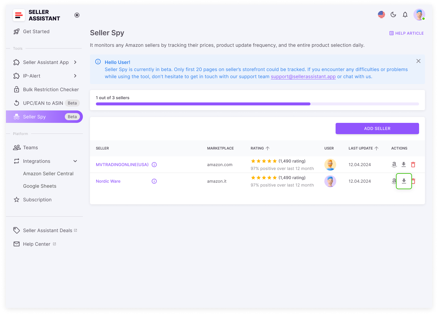Viewport: 438px width, 315px height.
Task: Dismiss the Hello User beta notice
Action: 418,61
